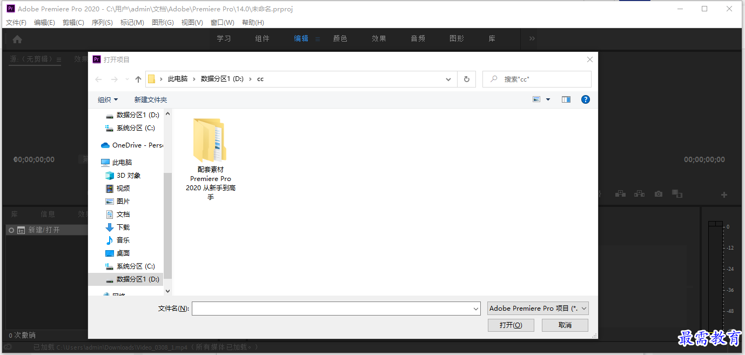Switch to the 颜色 workspace tab
The width and height of the screenshot is (745, 355).
[x=340, y=39]
